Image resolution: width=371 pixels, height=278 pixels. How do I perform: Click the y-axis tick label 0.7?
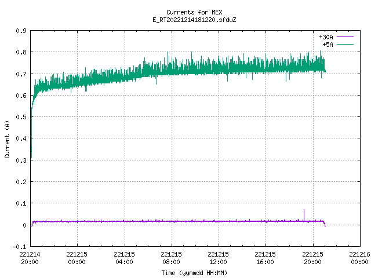coord(21,74)
